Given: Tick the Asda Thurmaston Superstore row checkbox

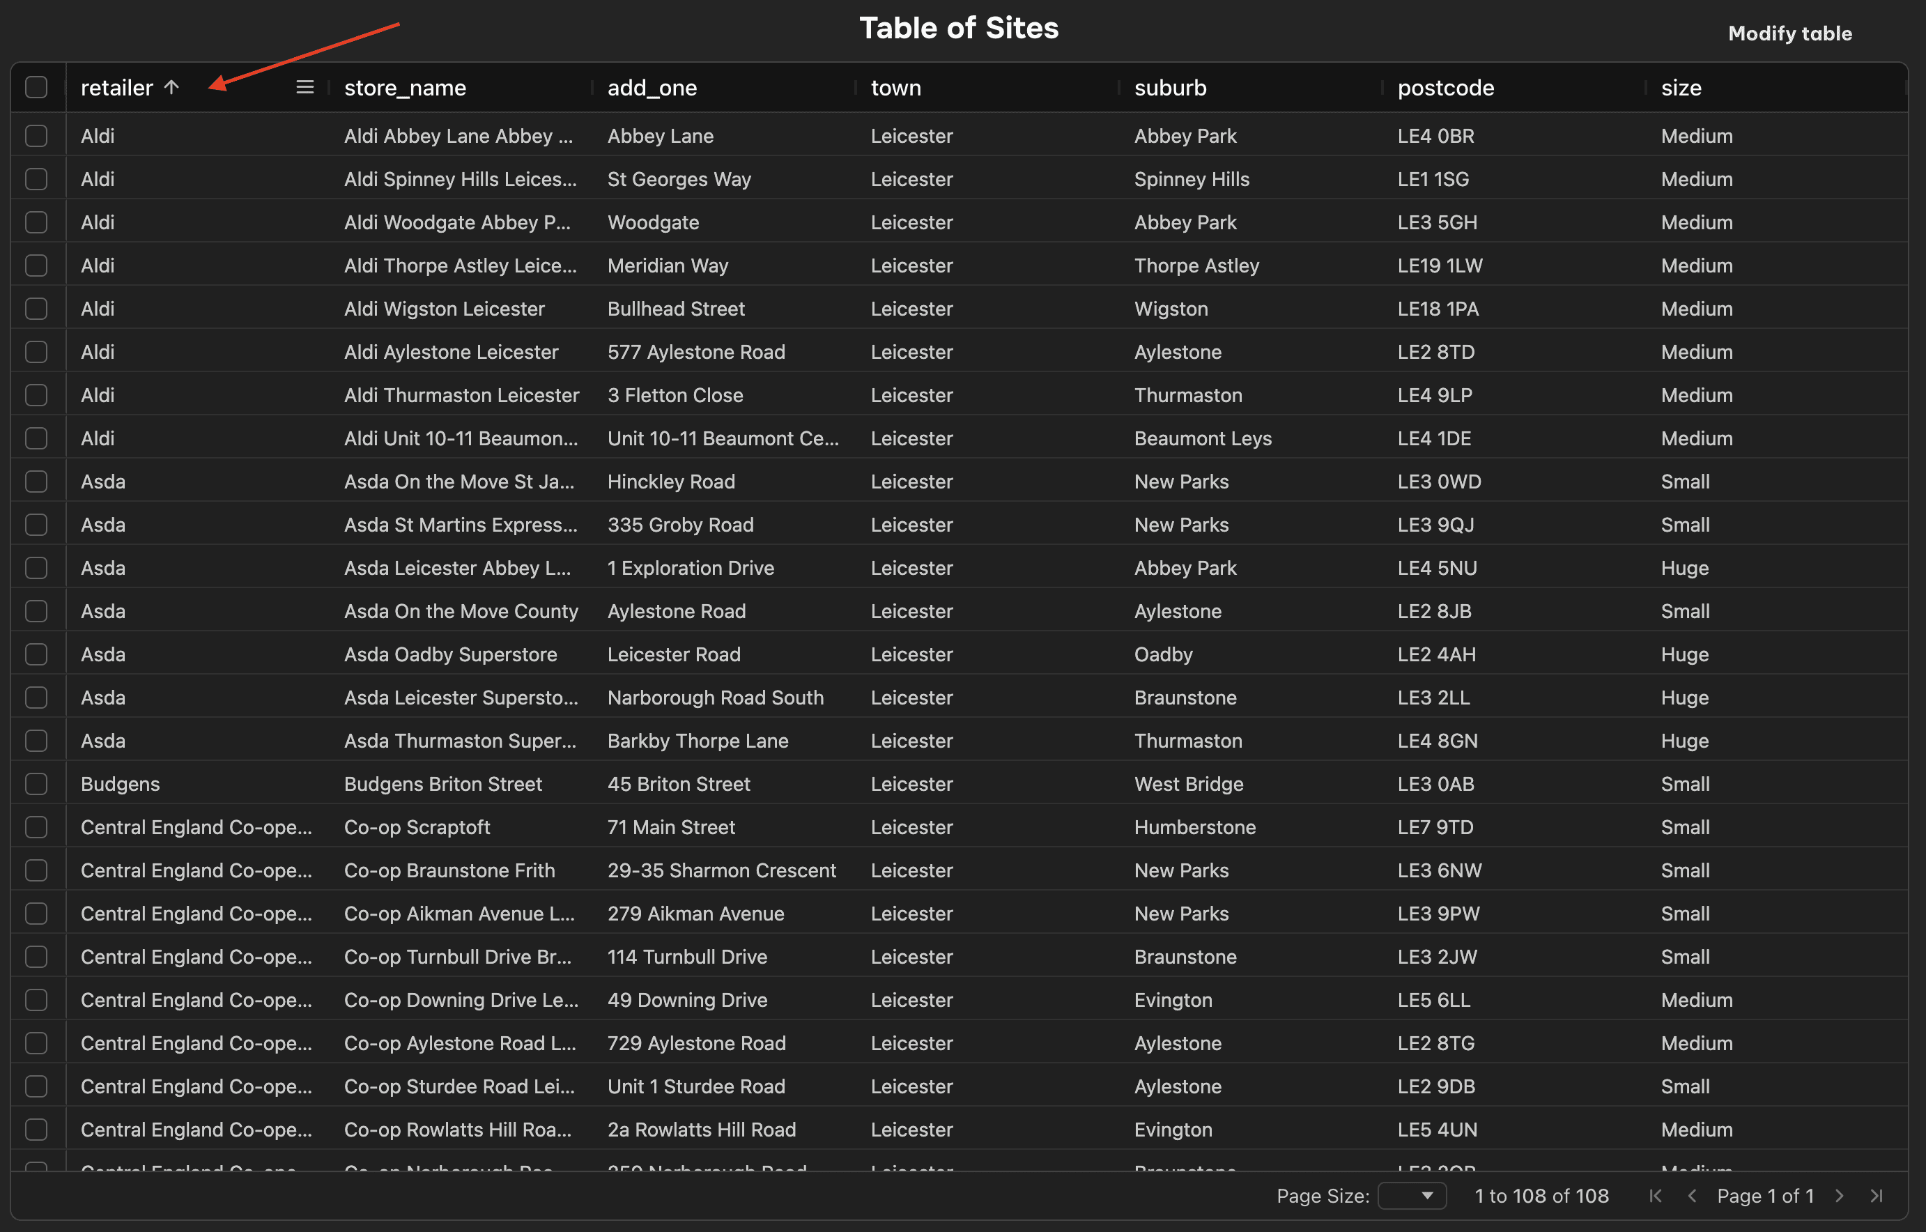Looking at the screenshot, I should 36,741.
